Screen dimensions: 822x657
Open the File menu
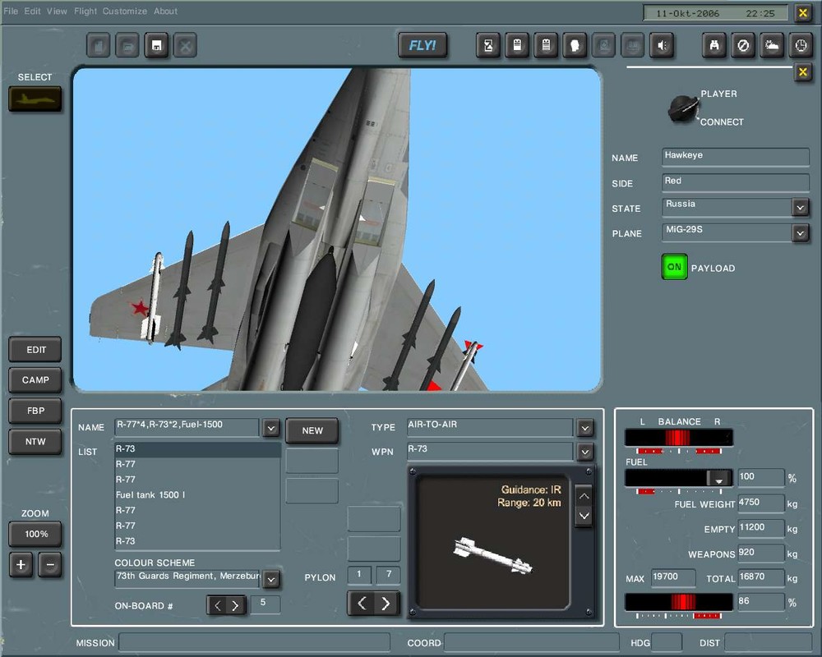pyautogui.click(x=11, y=11)
